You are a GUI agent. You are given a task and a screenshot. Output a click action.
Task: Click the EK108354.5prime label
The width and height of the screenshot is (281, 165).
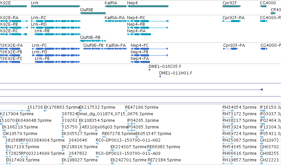point(97,121)
